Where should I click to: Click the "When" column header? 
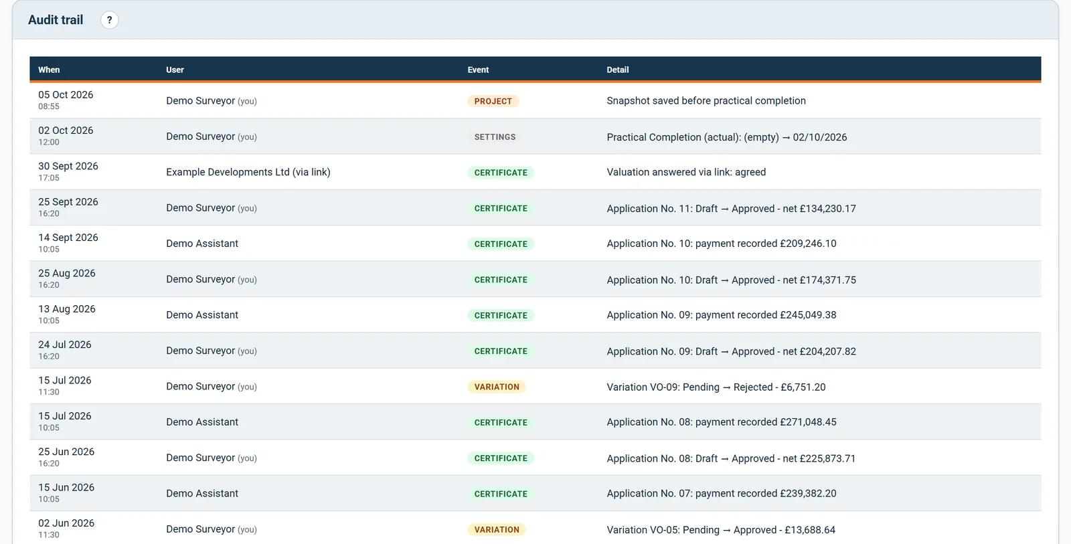tap(49, 70)
